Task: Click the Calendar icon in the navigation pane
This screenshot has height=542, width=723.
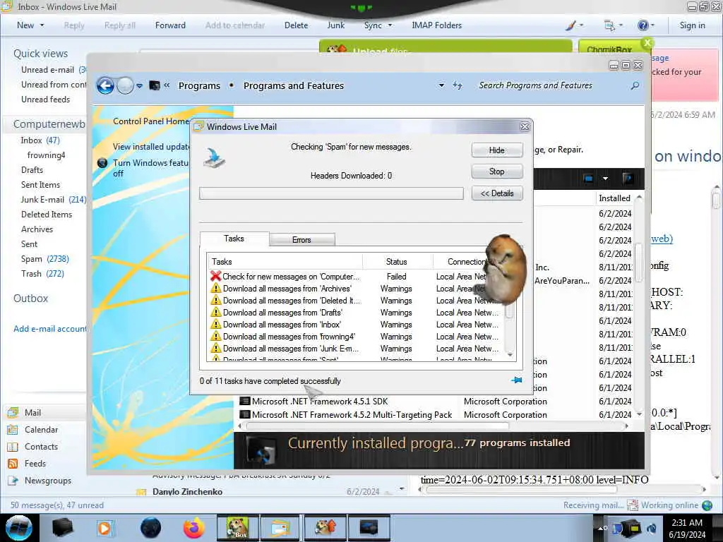Action: 13,430
